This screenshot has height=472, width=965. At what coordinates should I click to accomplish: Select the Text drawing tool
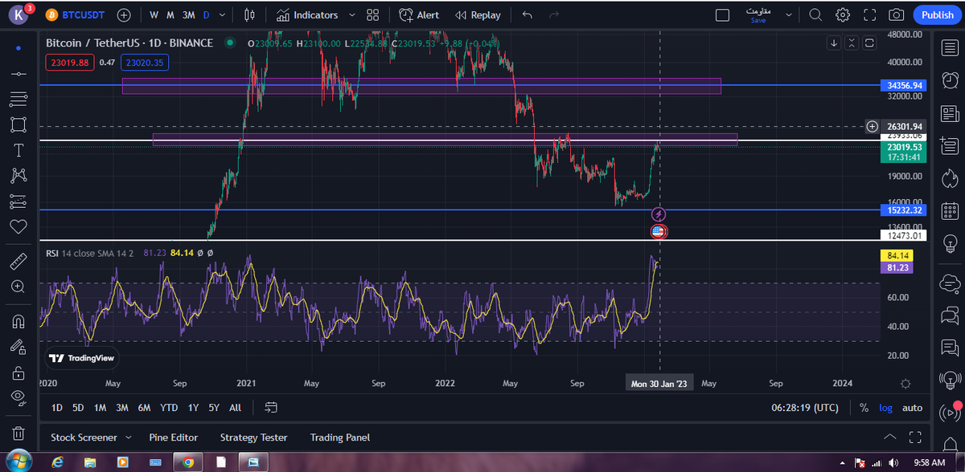point(18,150)
